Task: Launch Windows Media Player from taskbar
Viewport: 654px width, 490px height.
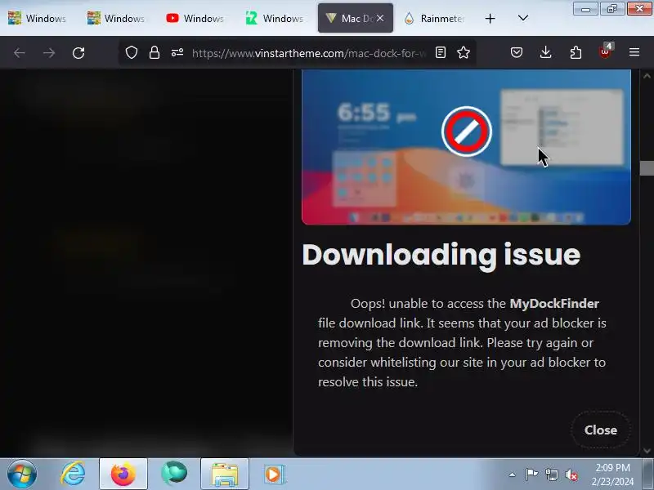Action: coord(275,474)
